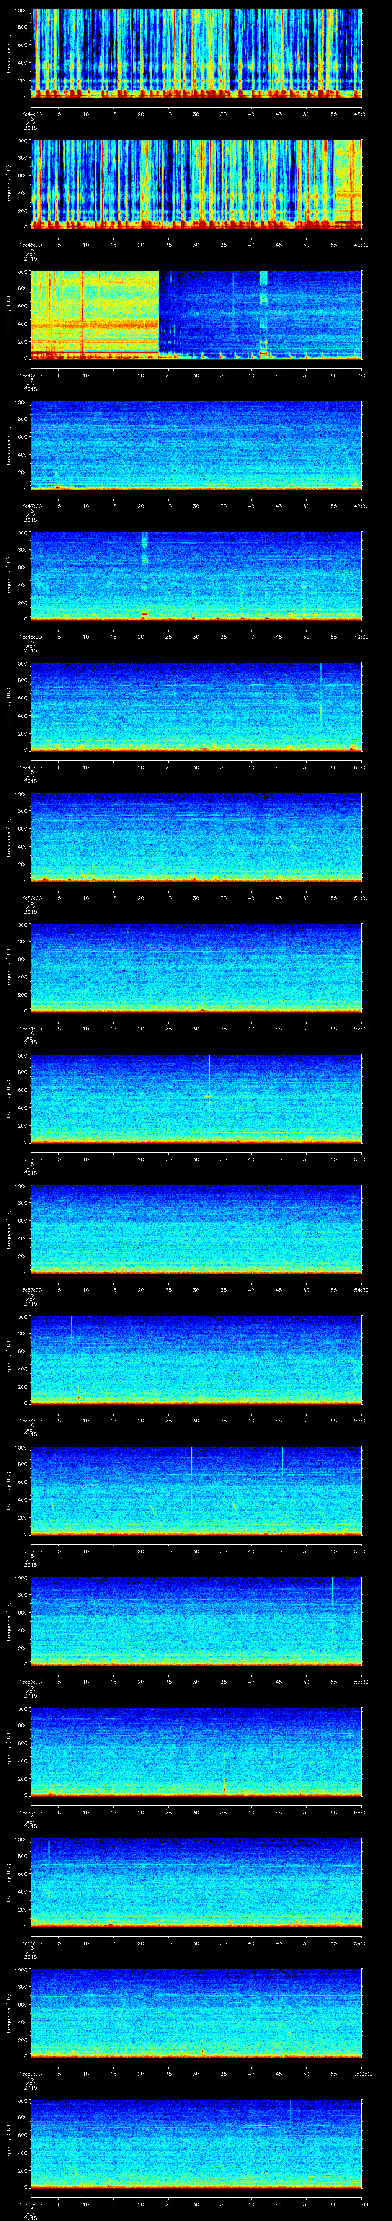The height and width of the screenshot is (2221, 392).
Task: Click the 18:45:00 start time label
Action: [31, 245]
